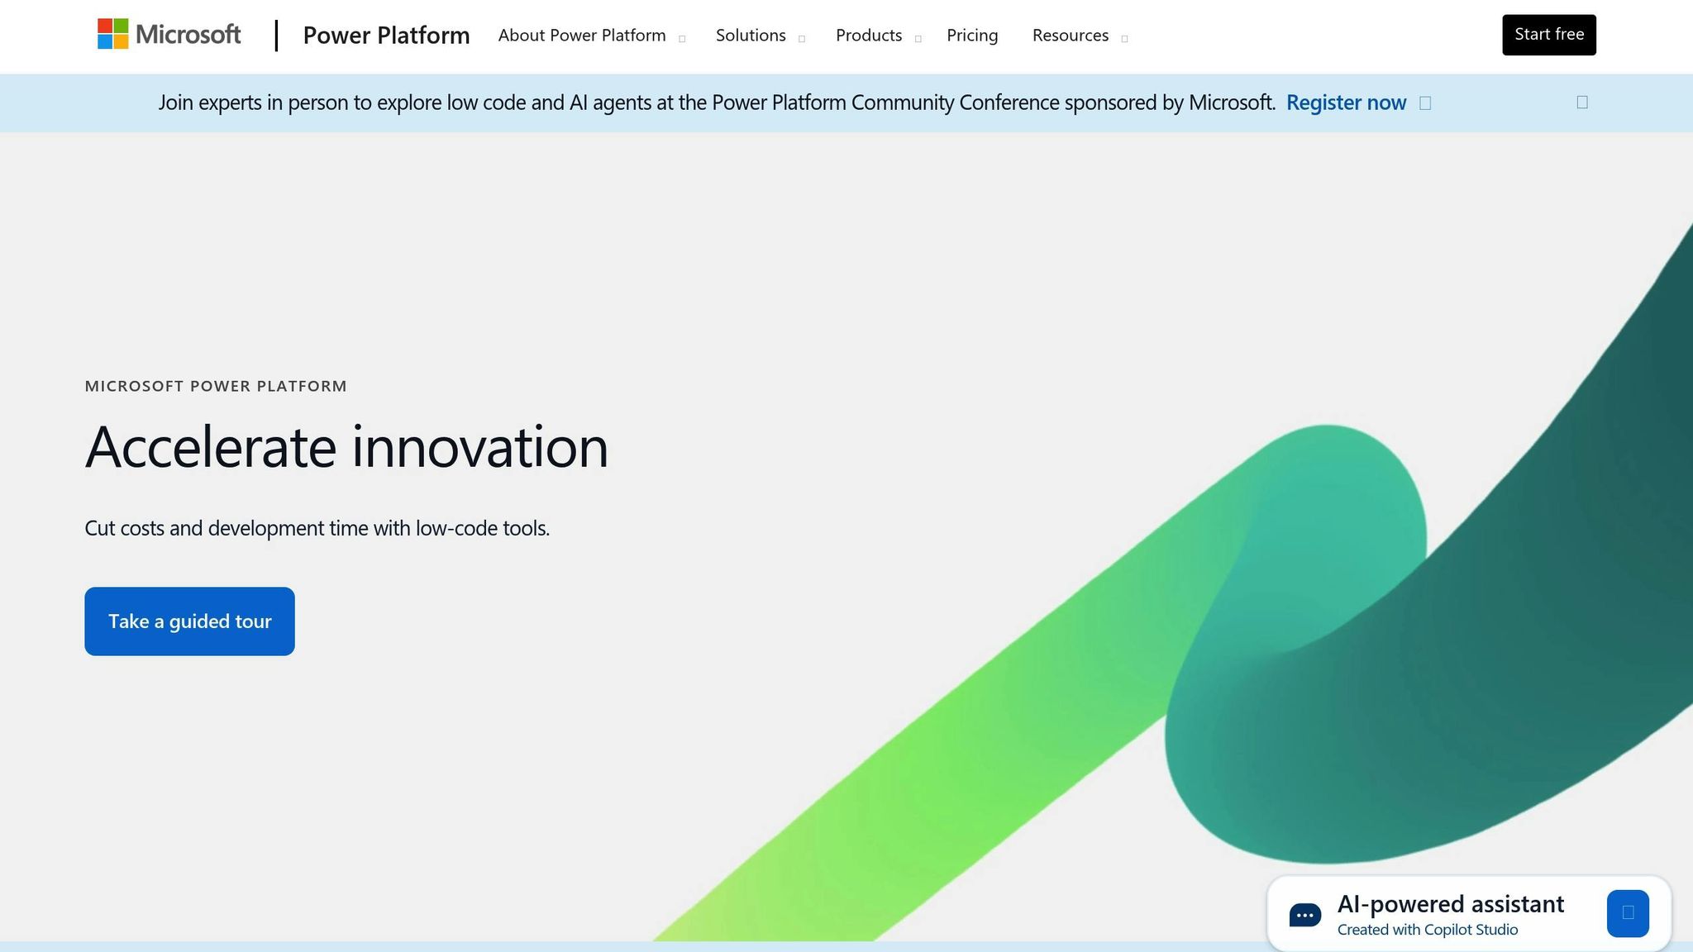The width and height of the screenshot is (1693, 952).
Task: Open chat using the speech bubble icon
Action: pos(1304,914)
